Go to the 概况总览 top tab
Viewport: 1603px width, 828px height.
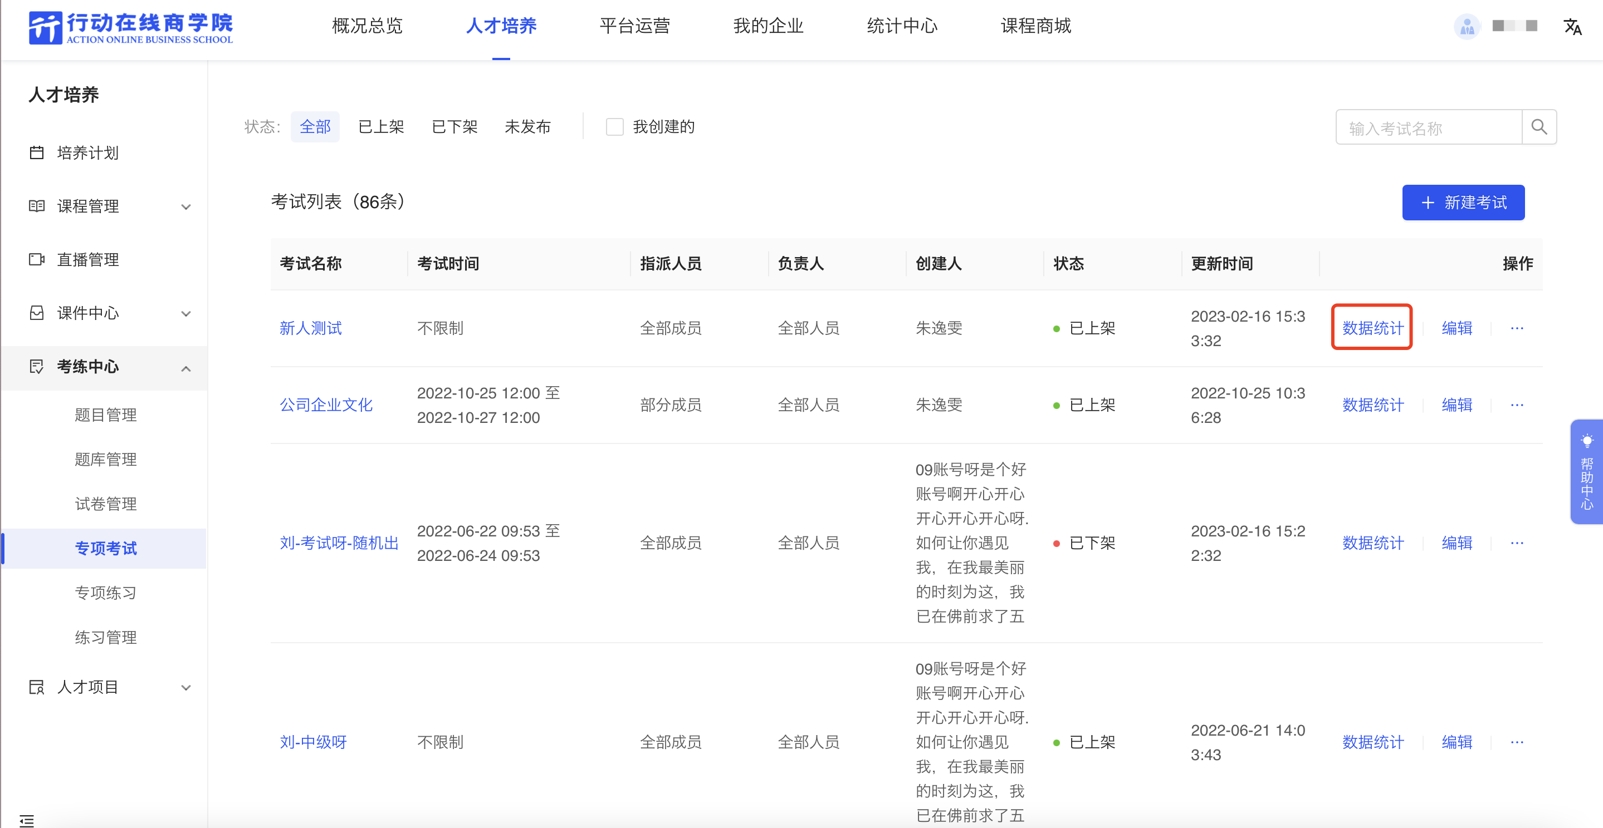(x=367, y=26)
